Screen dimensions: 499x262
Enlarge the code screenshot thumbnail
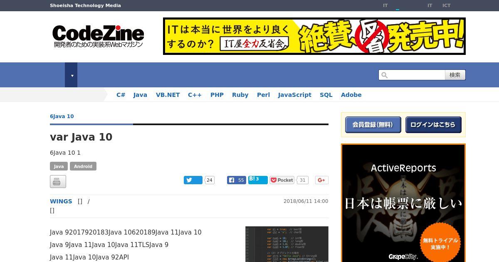coord(287,244)
